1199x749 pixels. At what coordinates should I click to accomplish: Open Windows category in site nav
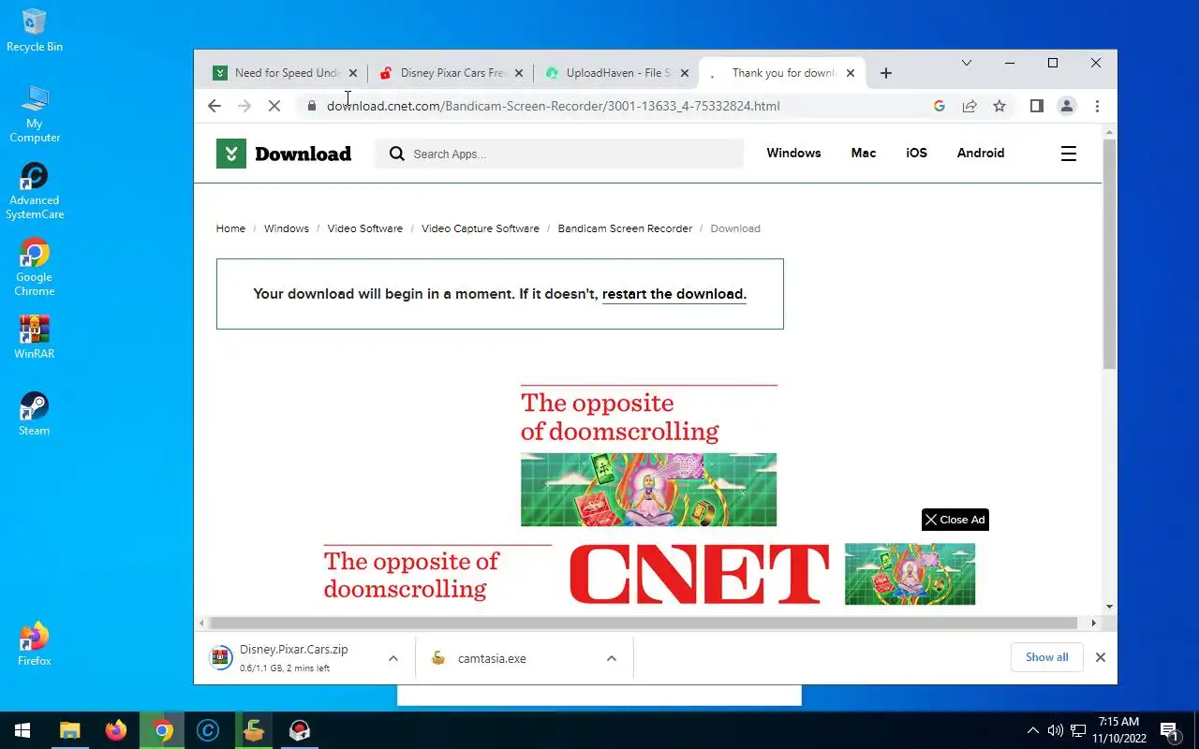click(x=793, y=153)
